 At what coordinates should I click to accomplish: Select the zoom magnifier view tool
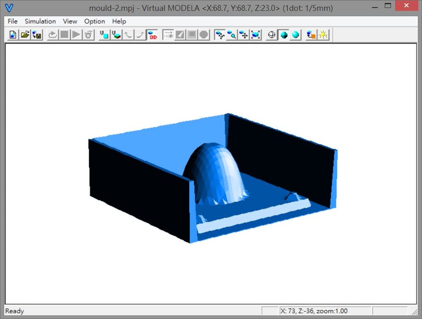[232, 35]
